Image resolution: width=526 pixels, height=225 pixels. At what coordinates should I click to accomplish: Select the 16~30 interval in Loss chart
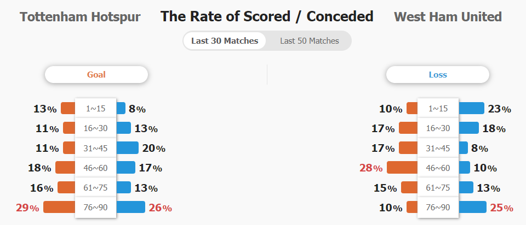(438, 128)
